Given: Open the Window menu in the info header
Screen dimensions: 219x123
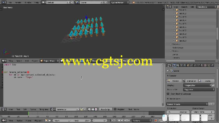Looking at the screenshot, I should [28, 2].
